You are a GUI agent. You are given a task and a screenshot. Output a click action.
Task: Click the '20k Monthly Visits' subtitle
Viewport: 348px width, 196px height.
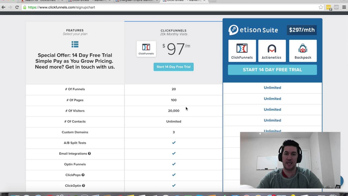(x=174, y=34)
